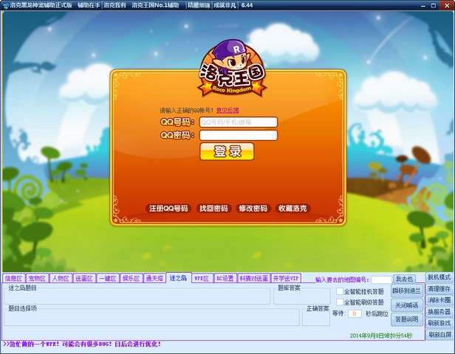Enable 全智能挂机答题 checkbox

pos(340,291)
